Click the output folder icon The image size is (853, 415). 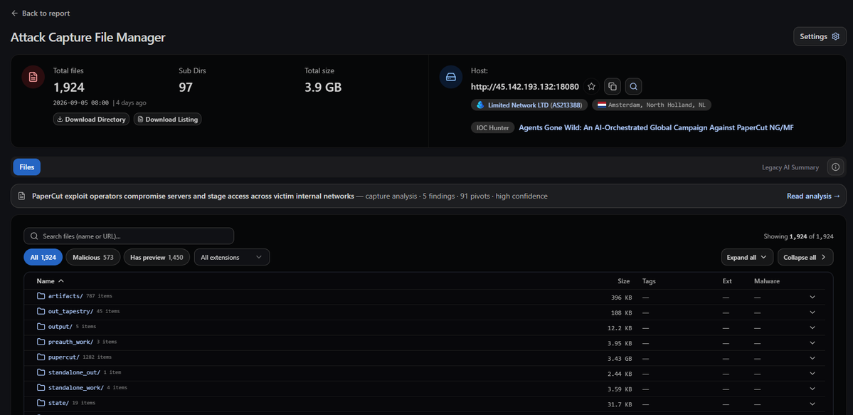pos(41,326)
